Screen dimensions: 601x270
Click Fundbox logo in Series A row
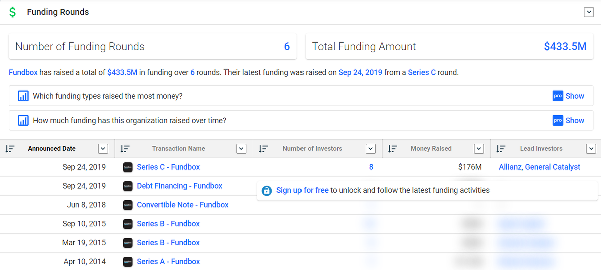[128, 262]
